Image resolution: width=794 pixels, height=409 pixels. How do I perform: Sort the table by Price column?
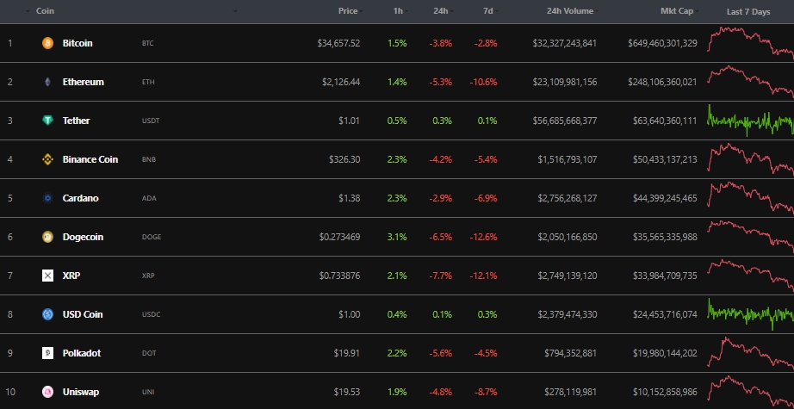click(x=348, y=11)
